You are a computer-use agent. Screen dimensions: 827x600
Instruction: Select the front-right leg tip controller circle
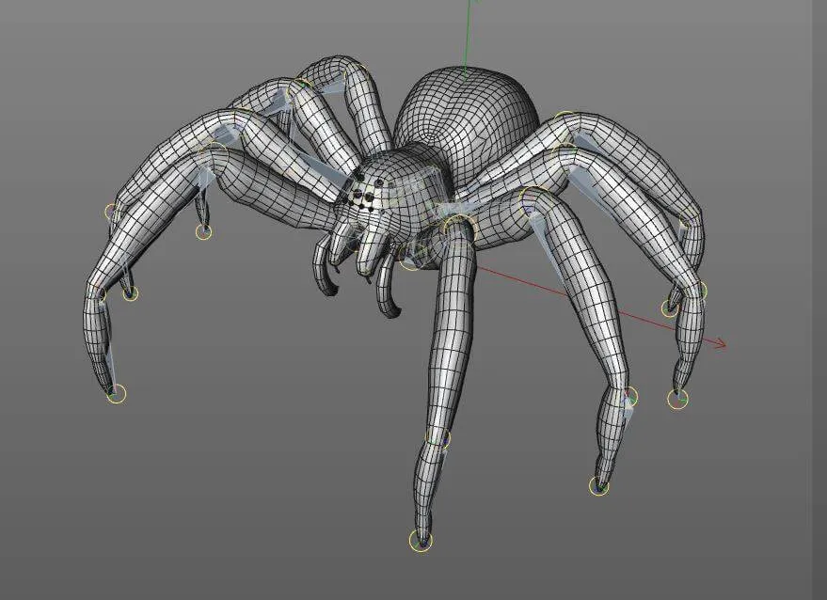click(598, 486)
